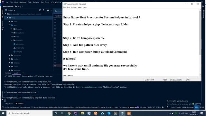Click the UTF-8 encoding widget in PhpStorm's status bar
The image size is (206, 116).
pos(158,107)
